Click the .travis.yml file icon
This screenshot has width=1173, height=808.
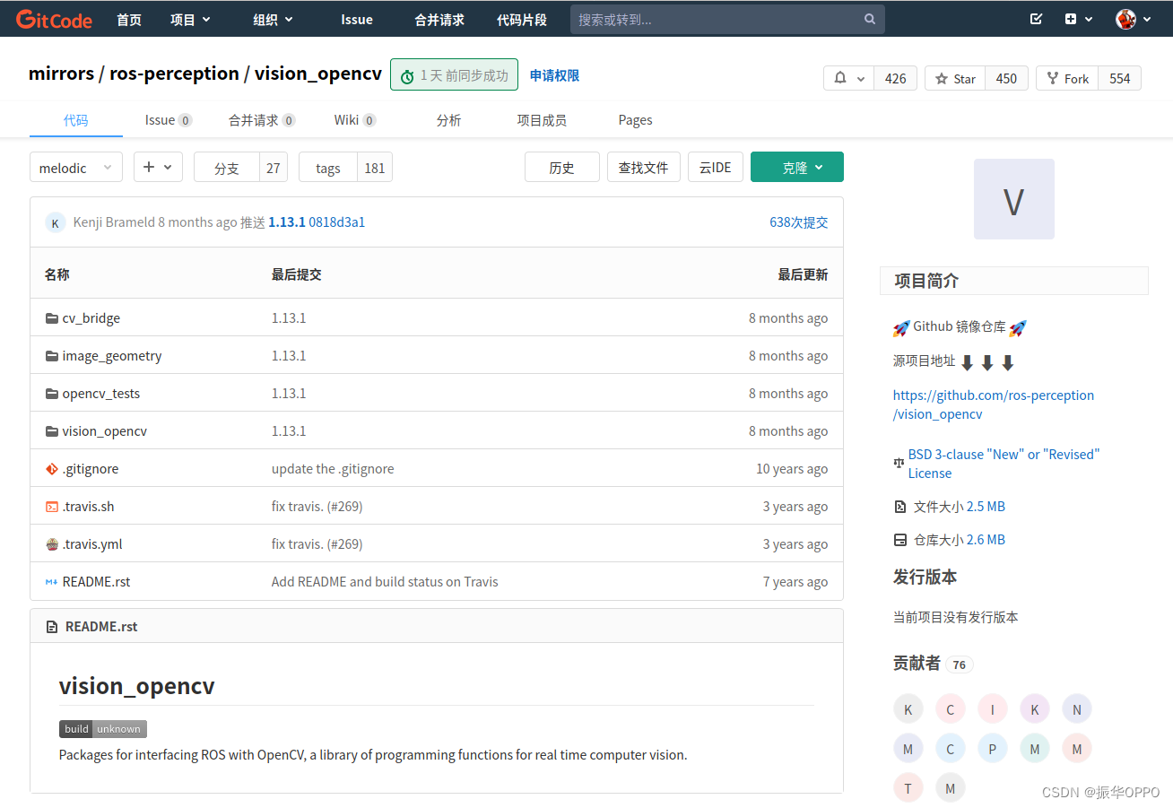(51, 544)
